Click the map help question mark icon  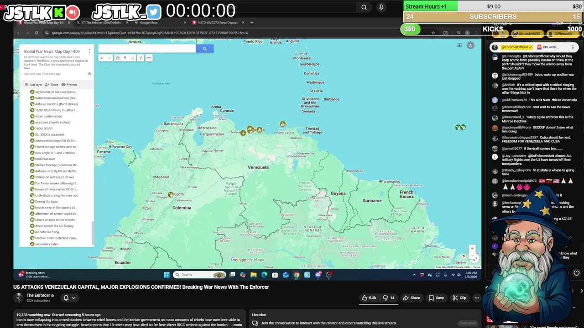coord(464,257)
